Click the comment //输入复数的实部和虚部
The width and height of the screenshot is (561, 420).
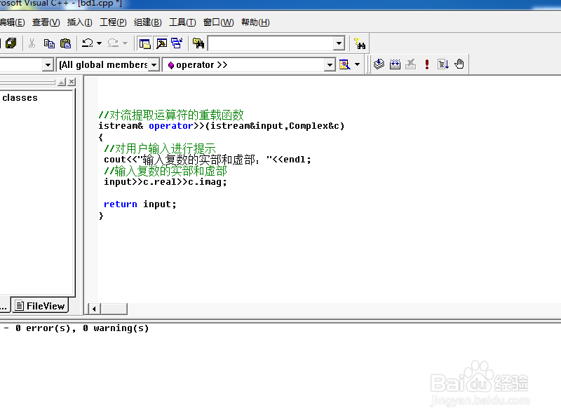click(165, 171)
